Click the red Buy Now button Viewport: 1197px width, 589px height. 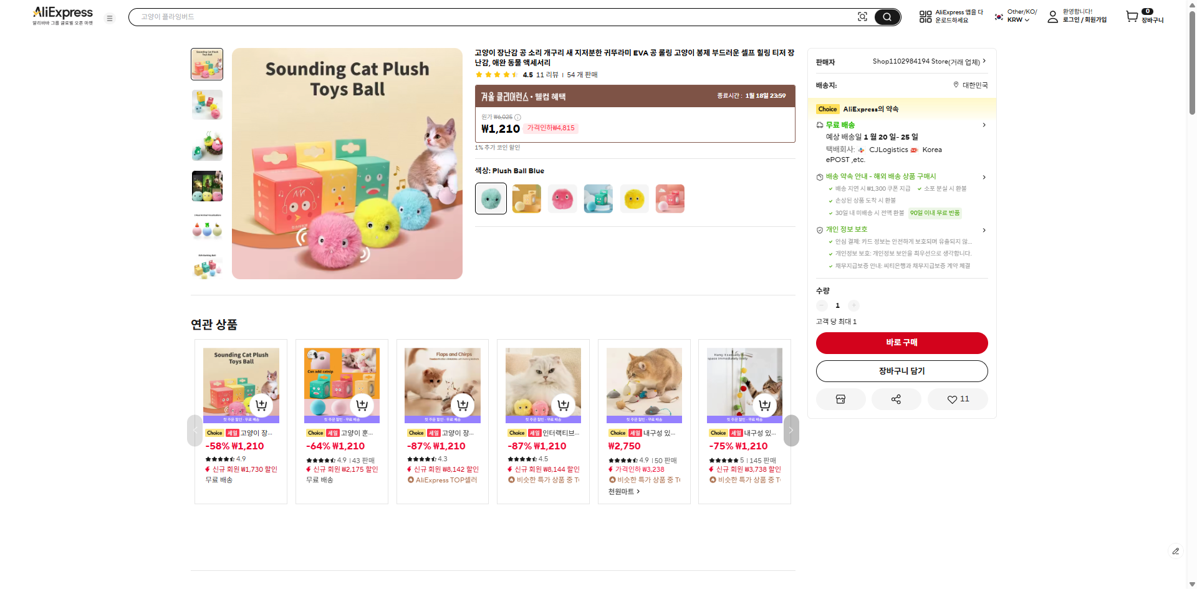click(x=901, y=343)
